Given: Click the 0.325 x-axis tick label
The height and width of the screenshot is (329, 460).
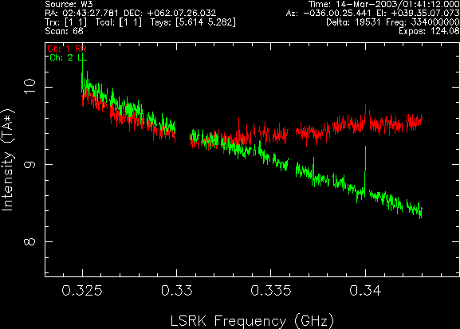Looking at the screenshot, I should point(82,291).
